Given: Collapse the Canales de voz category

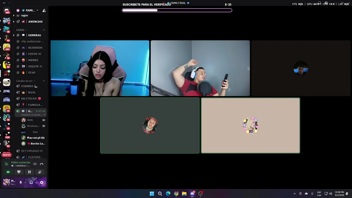Looking at the screenshot, I should pos(25,81).
